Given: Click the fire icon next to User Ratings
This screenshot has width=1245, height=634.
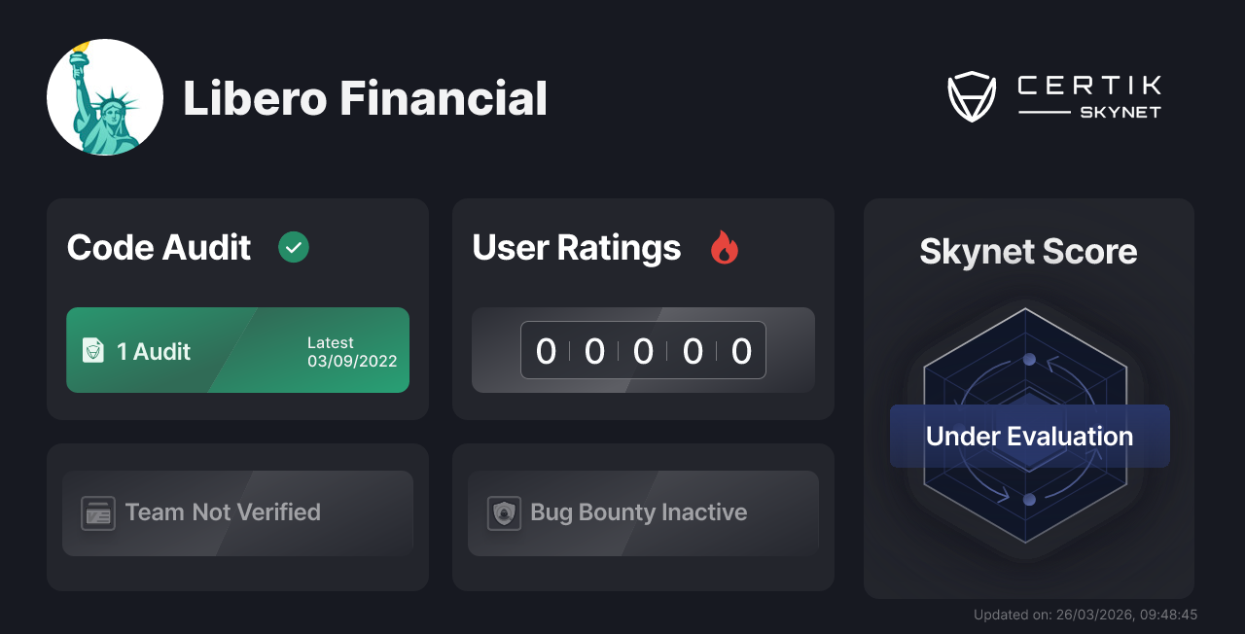Looking at the screenshot, I should pos(724,248).
